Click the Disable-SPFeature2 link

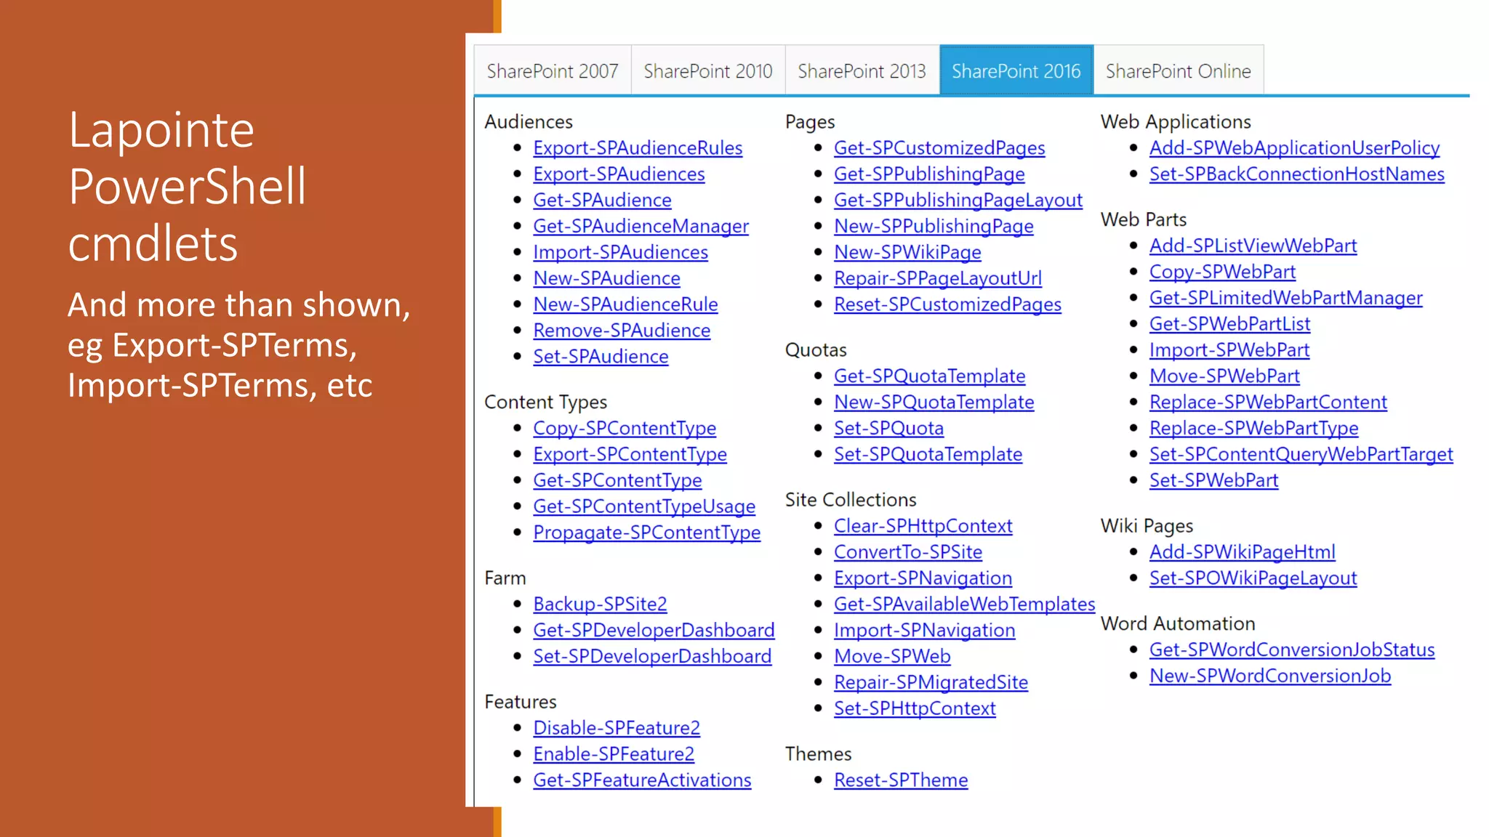pyautogui.click(x=617, y=728)
